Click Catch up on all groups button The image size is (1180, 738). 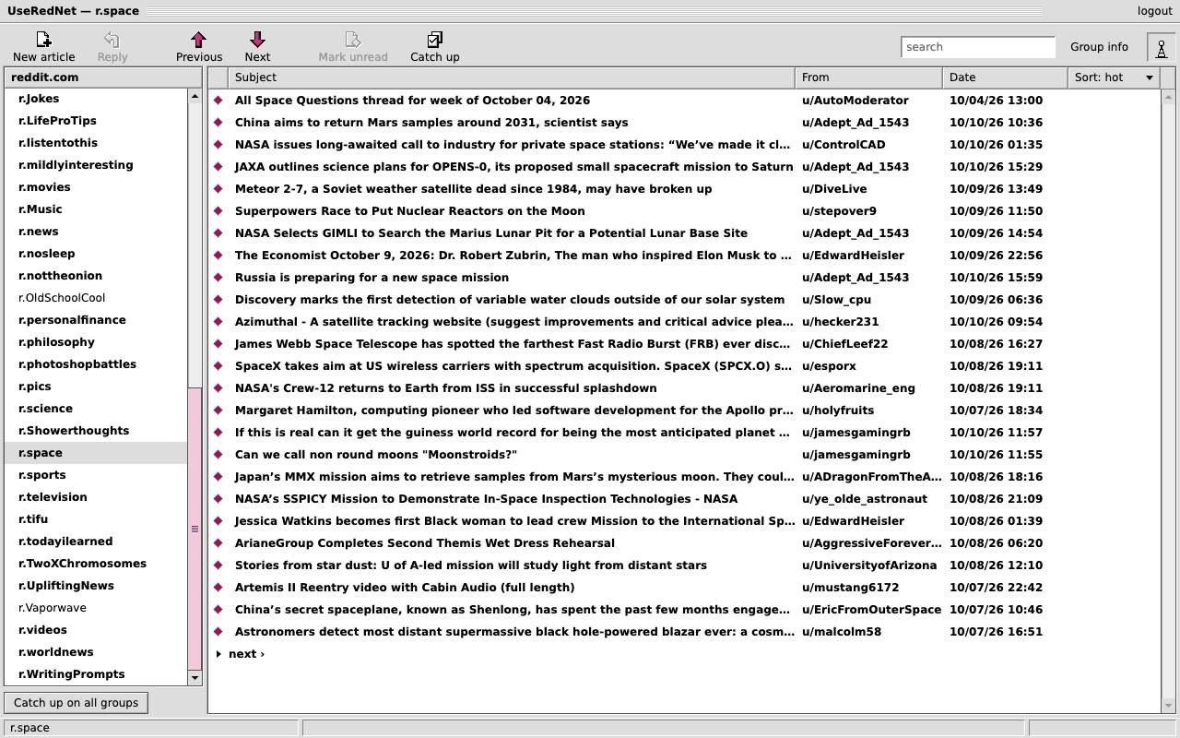coord(76,703)
